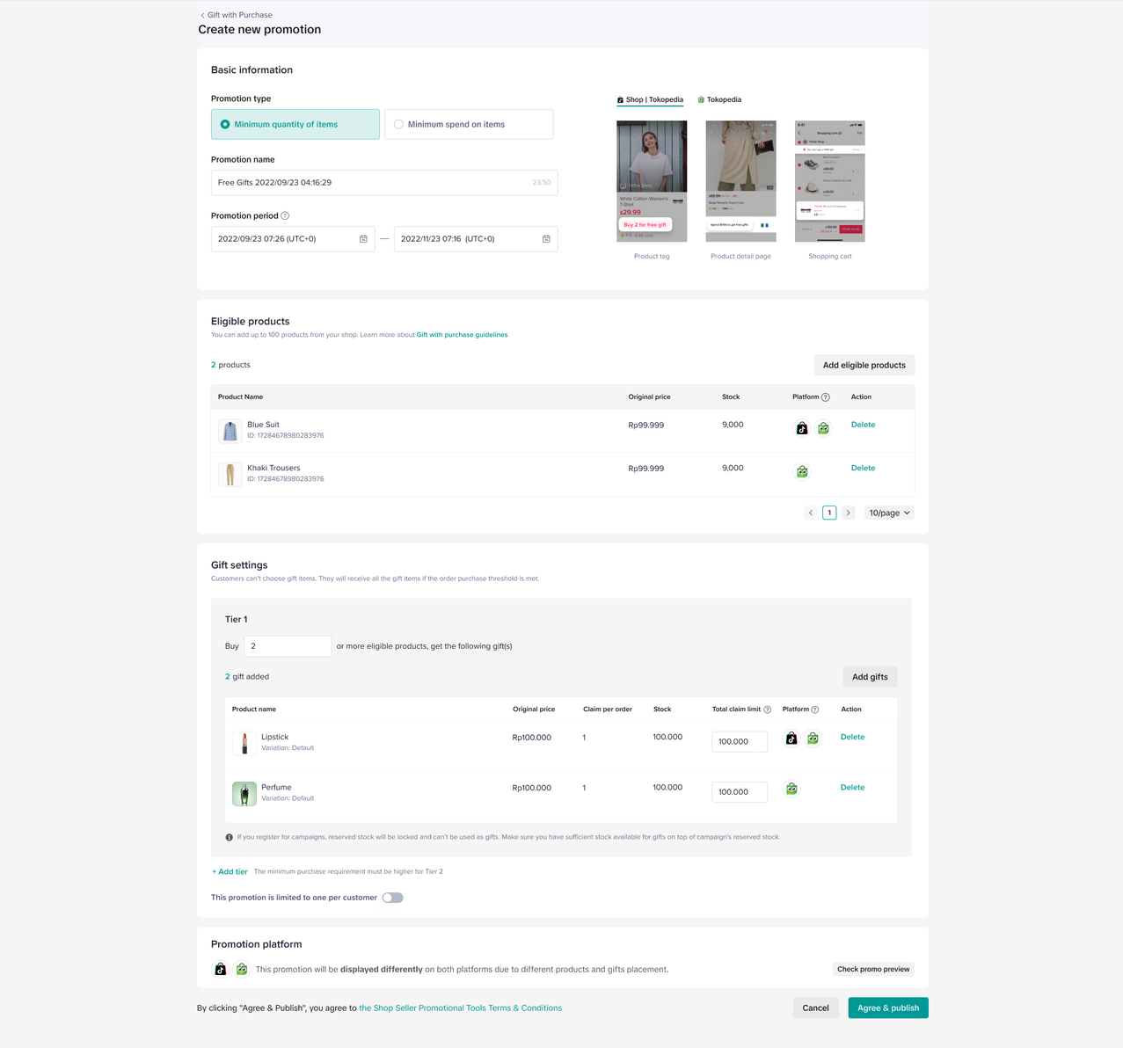1123x1048 pixels.
Task: Click Perfume gift thumbnail
Action: 244,794
